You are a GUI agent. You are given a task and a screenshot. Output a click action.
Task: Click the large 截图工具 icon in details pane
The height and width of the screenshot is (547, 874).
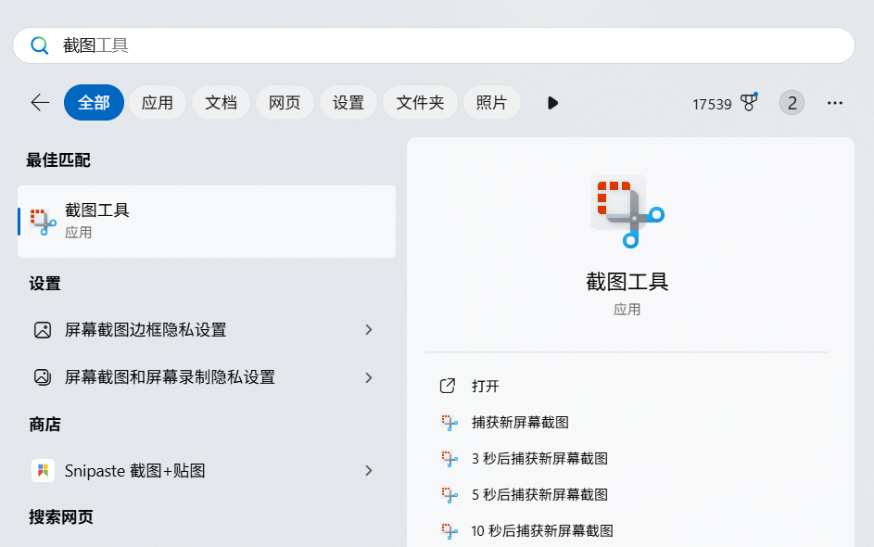(x=627, y=210)
